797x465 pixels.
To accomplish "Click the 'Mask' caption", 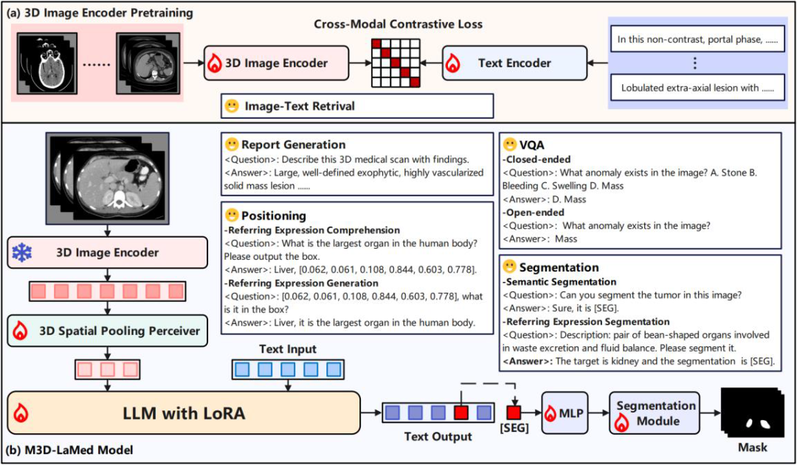I will [753, 448].
